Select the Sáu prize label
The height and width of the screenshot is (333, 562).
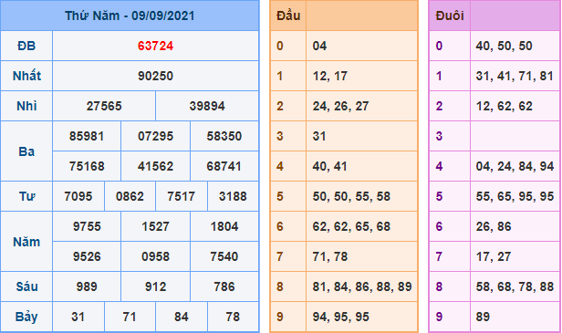tap(26, 286)
